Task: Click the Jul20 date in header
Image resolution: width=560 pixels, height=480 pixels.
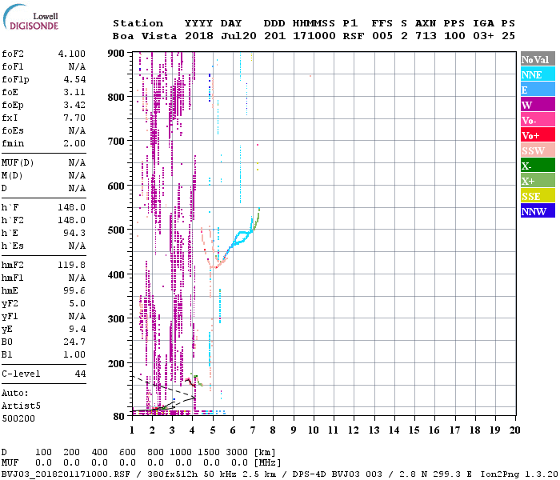Action: click(x=238, y=36)
